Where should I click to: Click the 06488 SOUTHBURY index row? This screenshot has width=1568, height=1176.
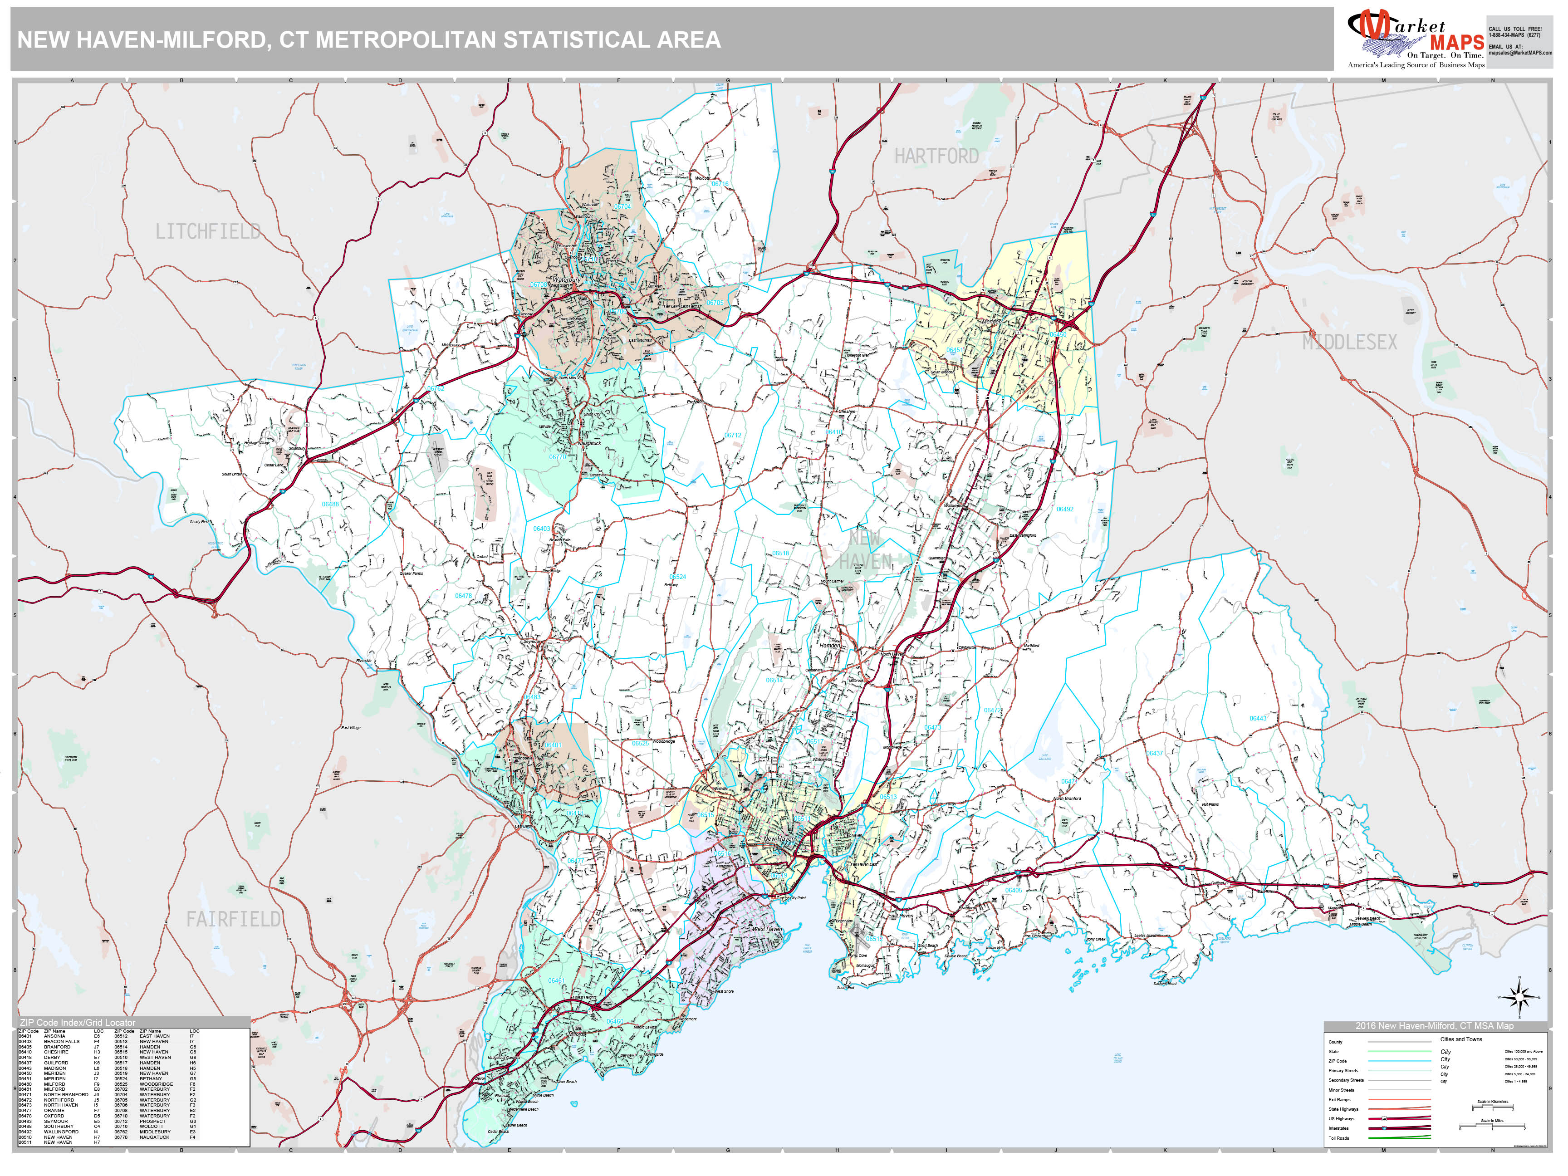(59, 1127)
